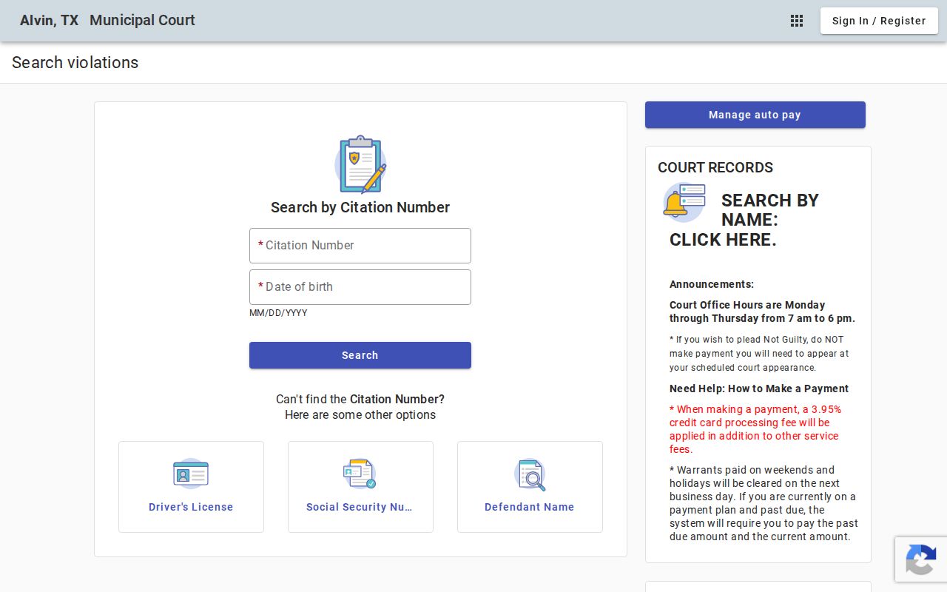Click "Here are some other options" text
The width and height of the screenshot is (947, 592).
click(360, 414)
